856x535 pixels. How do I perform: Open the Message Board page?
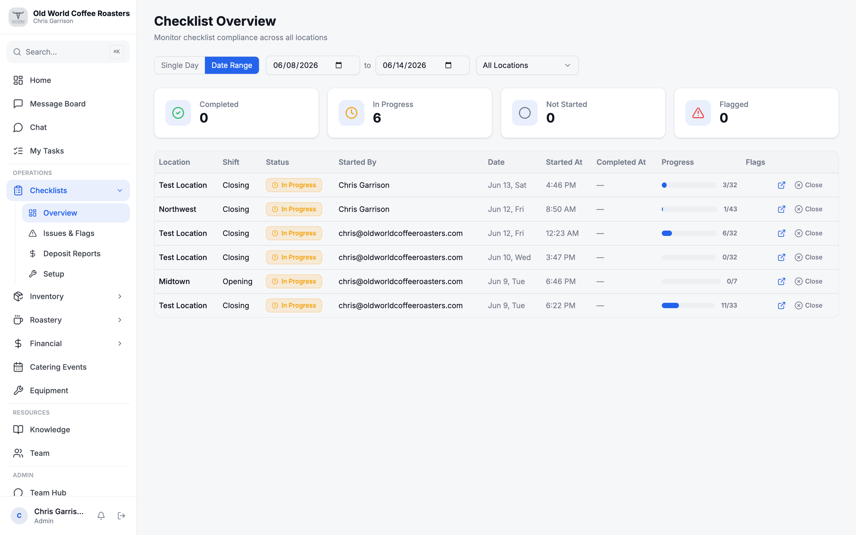coord(68,104)
